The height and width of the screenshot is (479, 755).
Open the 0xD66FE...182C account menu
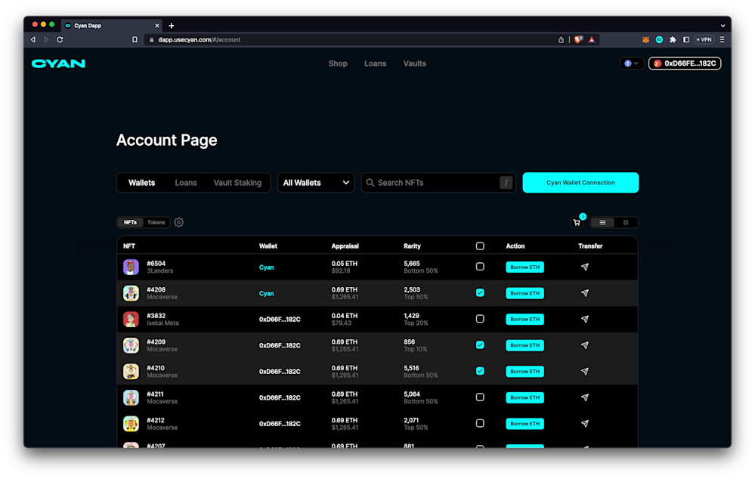tap(685, 63)
